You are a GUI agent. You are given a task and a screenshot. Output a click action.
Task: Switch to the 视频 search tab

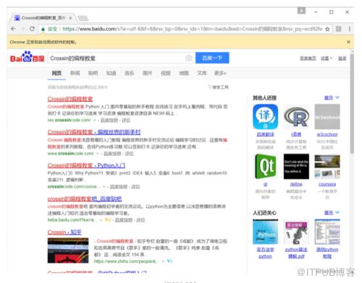click(166, 73)
